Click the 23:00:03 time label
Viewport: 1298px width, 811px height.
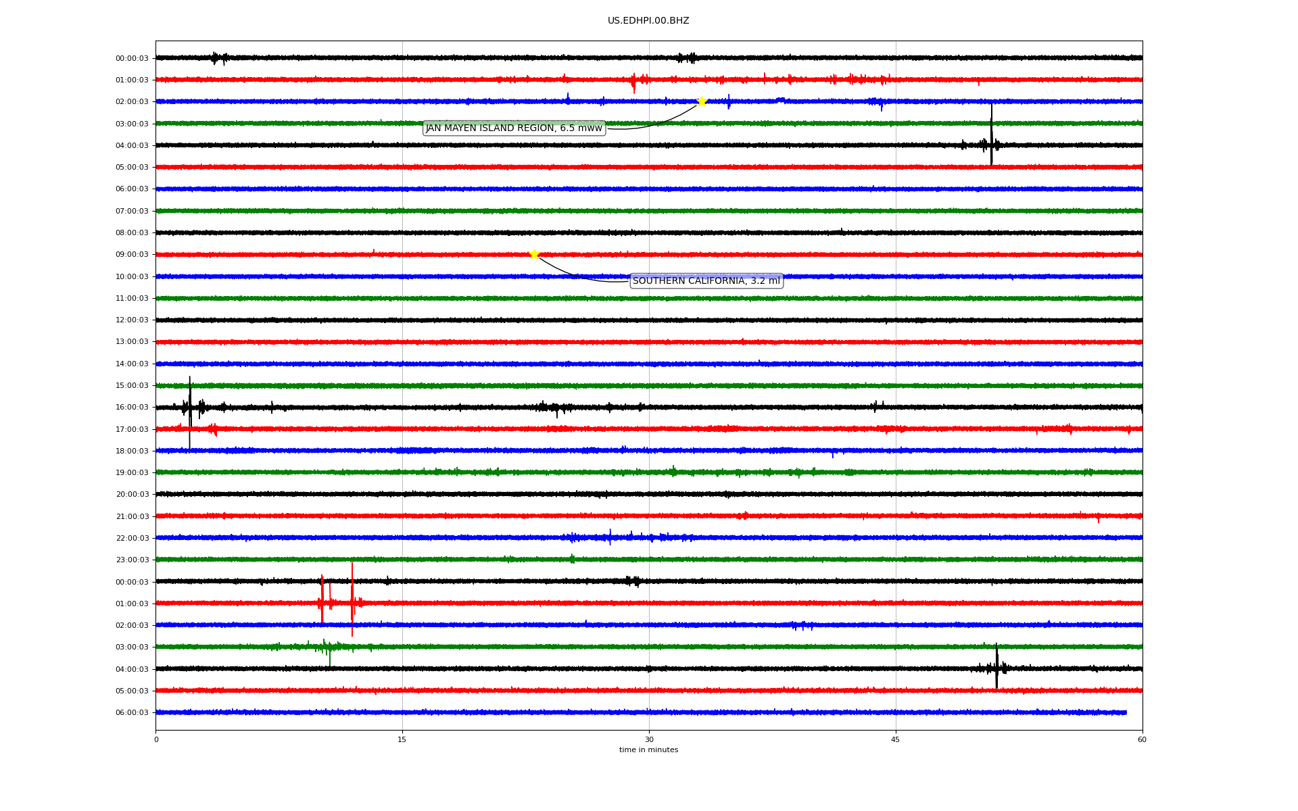132,560
